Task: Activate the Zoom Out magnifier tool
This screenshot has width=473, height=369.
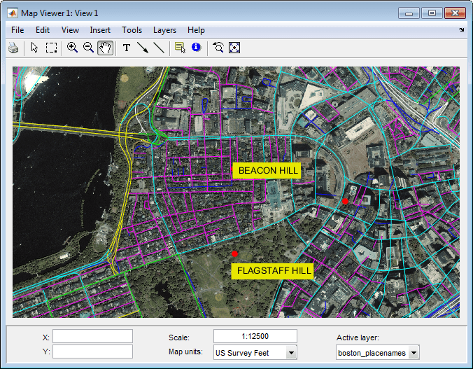Action: [88, 48]
